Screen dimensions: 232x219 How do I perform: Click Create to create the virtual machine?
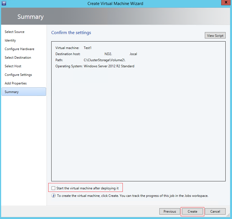192,212
